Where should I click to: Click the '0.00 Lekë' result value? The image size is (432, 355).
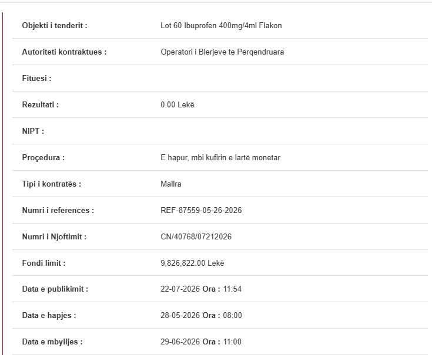178,105
